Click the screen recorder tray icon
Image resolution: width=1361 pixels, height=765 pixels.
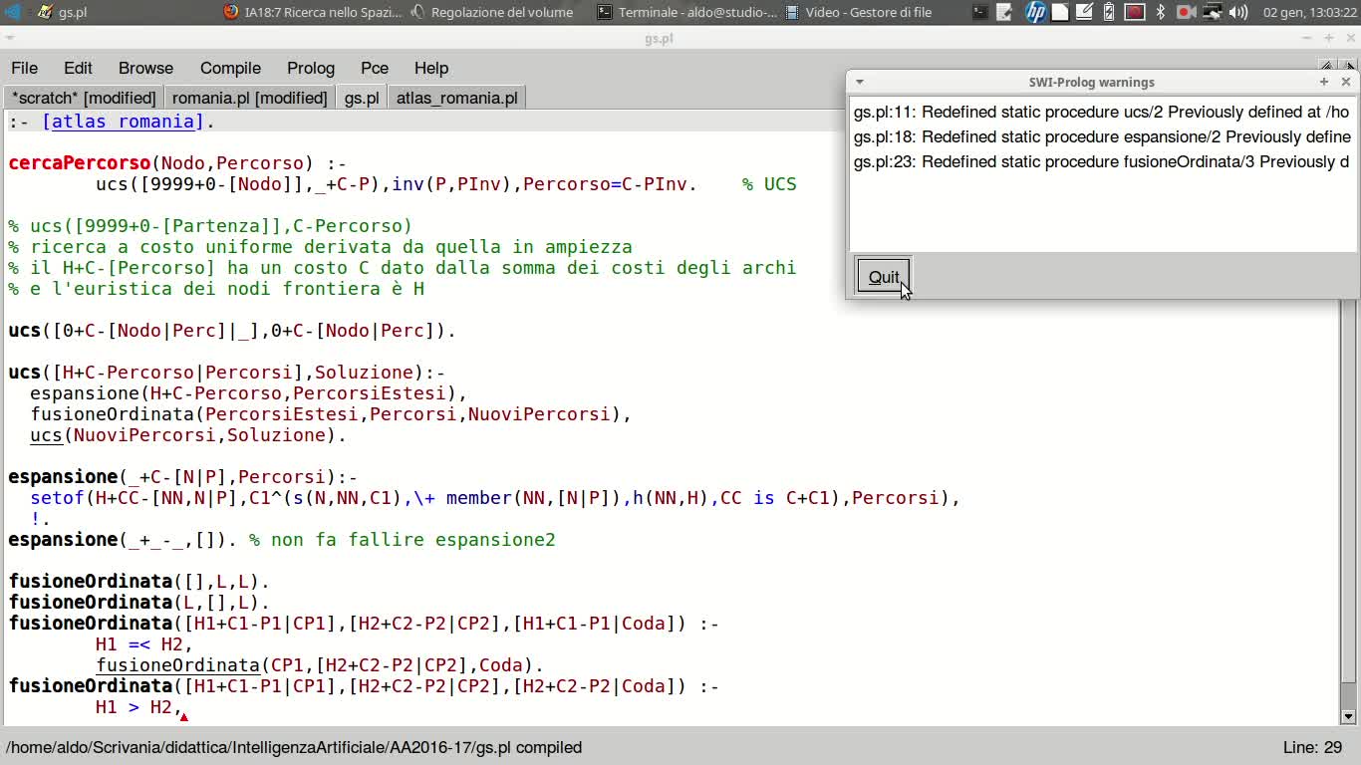[x=1186, y=12]
